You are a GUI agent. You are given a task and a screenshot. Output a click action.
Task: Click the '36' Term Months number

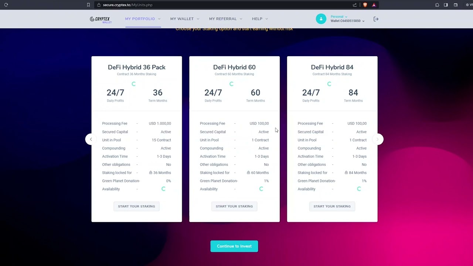[158, 92]
